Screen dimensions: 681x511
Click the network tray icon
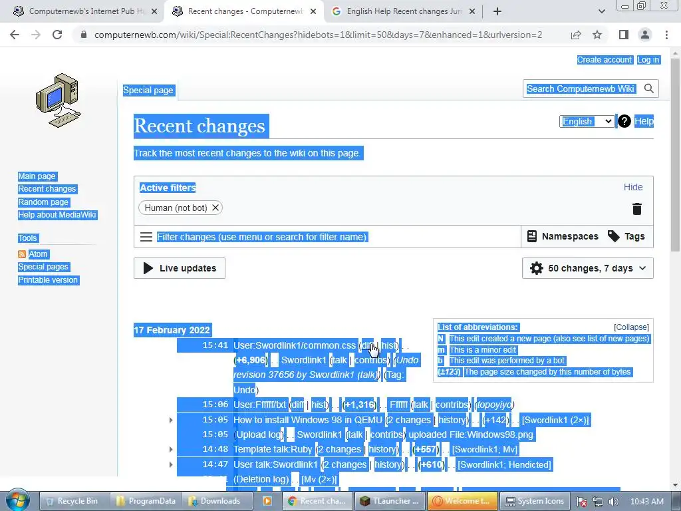click(598, 502)
